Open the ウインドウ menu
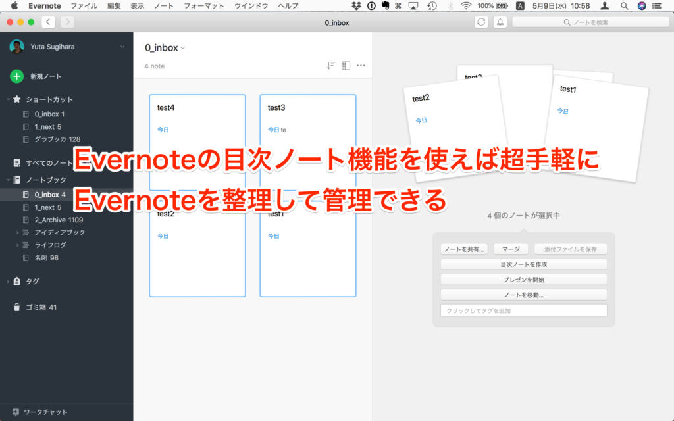 (x=251, y=5)
